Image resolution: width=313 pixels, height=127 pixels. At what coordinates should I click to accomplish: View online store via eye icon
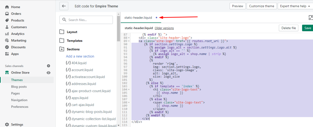(49, 73)
